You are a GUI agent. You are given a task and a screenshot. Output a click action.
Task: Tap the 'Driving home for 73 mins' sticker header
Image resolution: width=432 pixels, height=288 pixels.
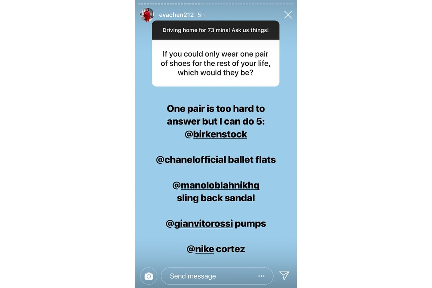[216, 30]
